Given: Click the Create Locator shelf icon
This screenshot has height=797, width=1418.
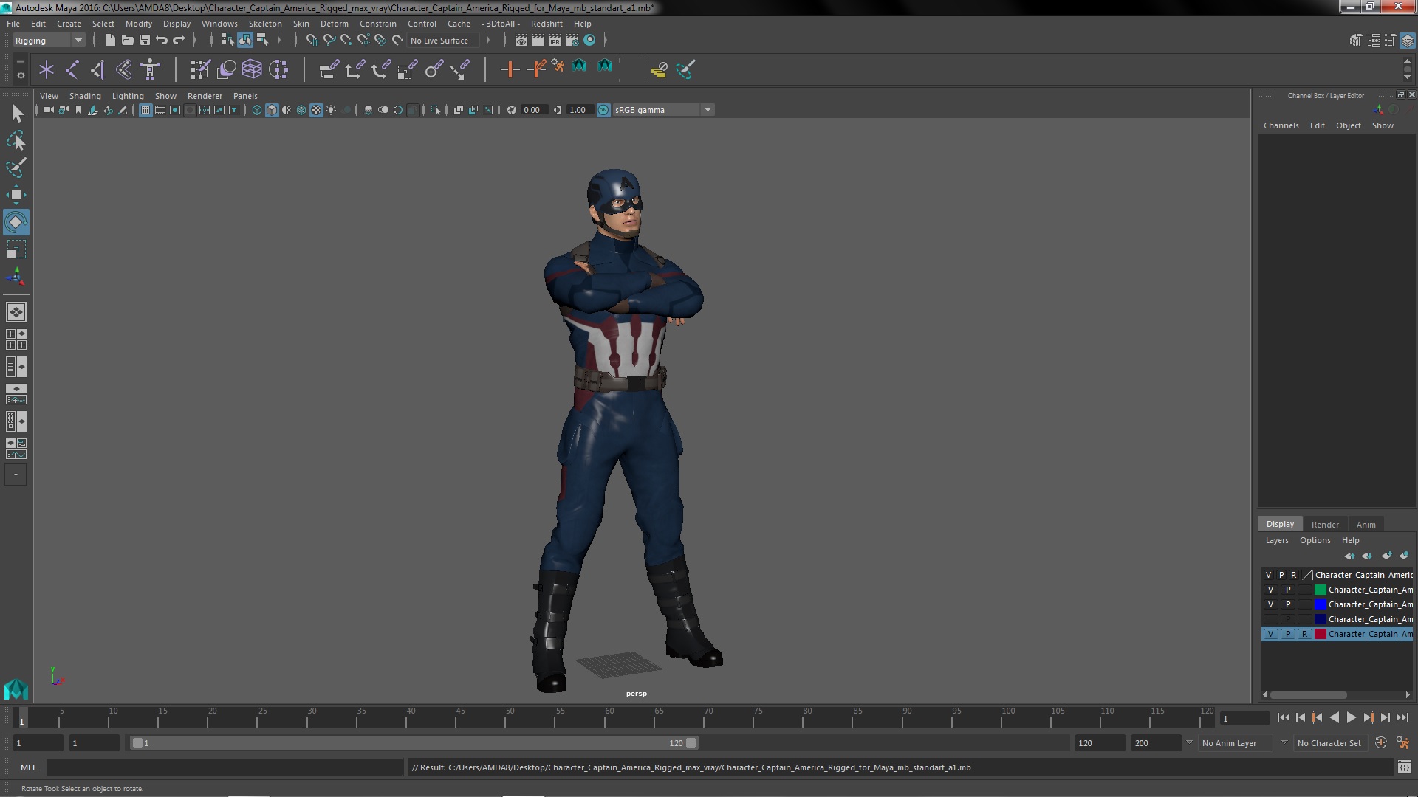Looking at the screenshot, I should pos(47,69).
